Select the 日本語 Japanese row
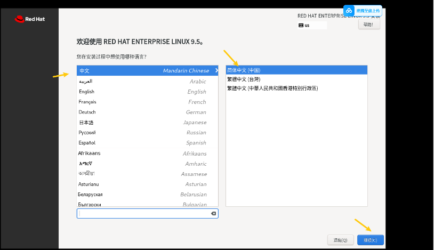This screenshot has height=250, width=434. (148, 123)
